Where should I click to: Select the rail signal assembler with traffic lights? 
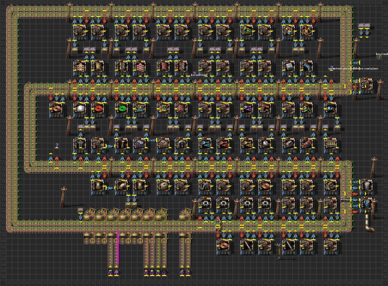click(x=307, y=109)
